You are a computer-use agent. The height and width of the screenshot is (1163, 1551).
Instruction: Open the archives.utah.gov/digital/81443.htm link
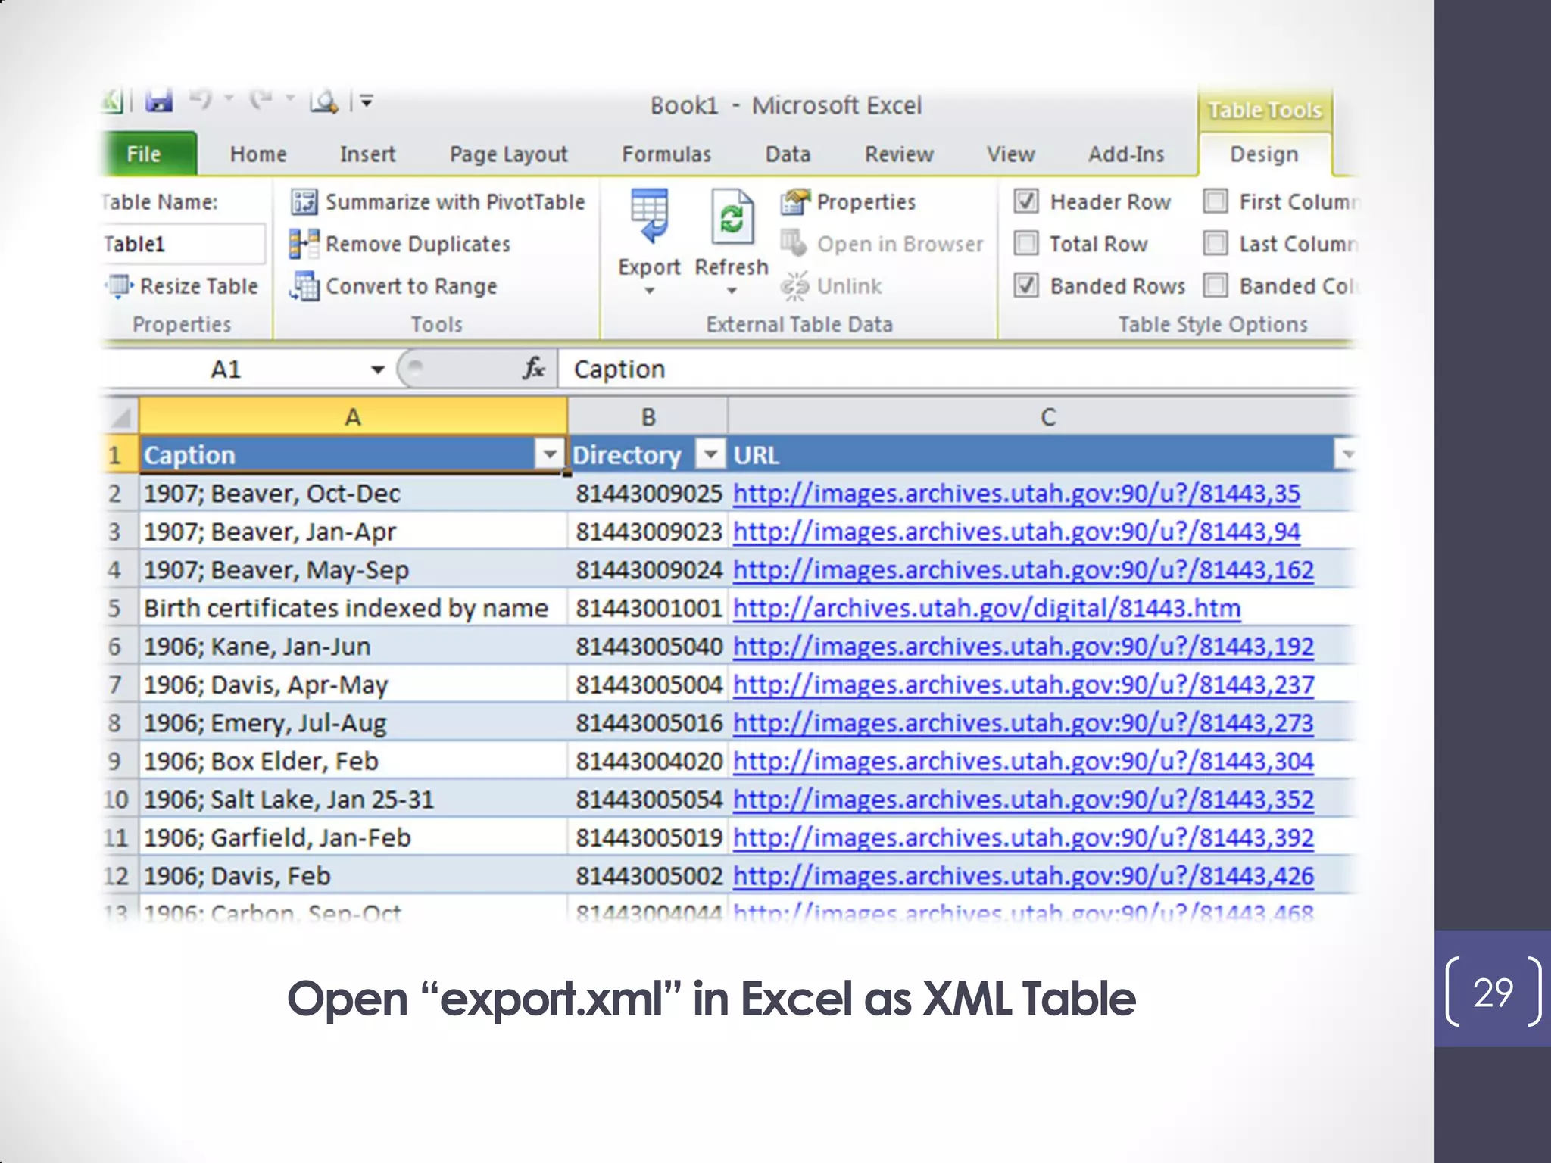coord(987,609)
